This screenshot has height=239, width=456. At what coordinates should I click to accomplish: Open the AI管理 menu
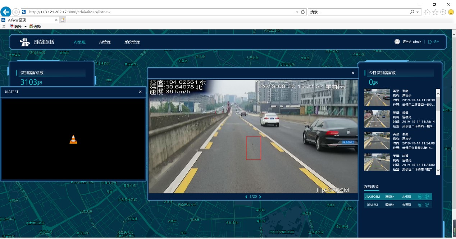tap(105, 42)
